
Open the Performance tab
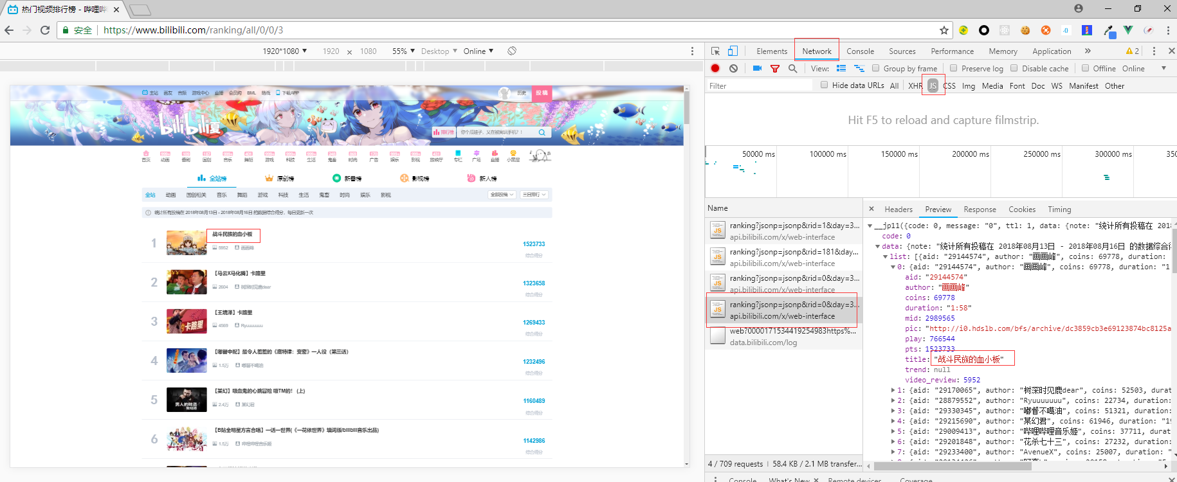(x=952, y=51)
